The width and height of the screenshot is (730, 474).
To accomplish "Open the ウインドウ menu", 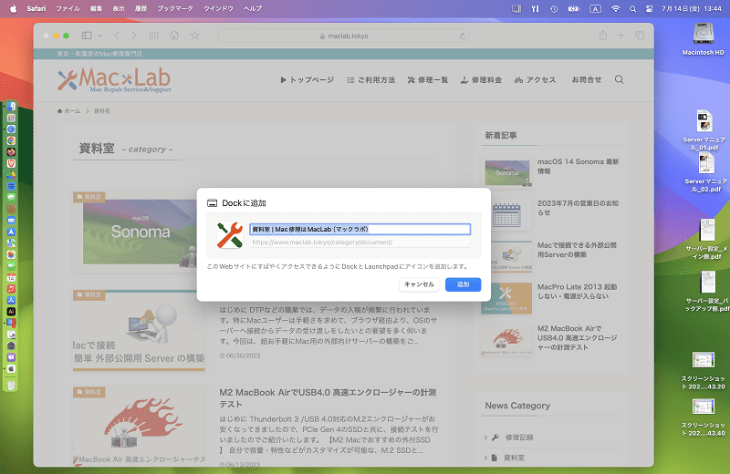I will [218, 8].
